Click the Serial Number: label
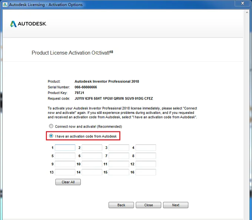252x220 pixels. coord(59,87)
